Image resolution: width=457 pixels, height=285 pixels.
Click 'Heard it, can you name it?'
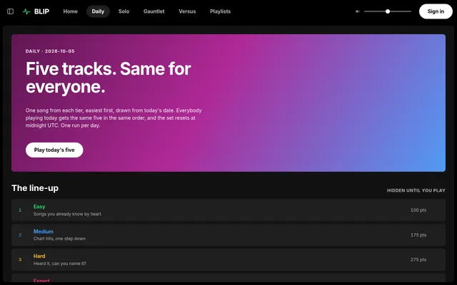click(60, 264)
